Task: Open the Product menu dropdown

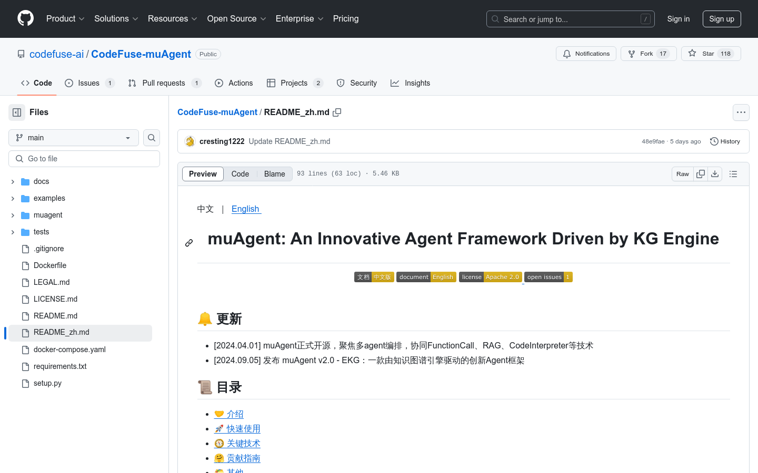Action: coord(65,19)
